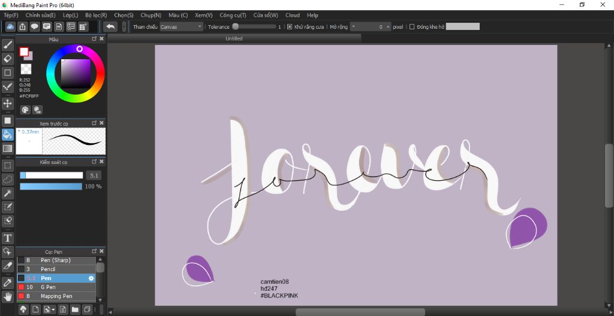The width and height of the screenshot is (614, 316).
Task: Select the Divide (knife) tool
Action: 7,266
